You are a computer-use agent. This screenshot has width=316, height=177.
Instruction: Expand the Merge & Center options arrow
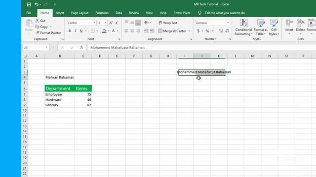189,31
